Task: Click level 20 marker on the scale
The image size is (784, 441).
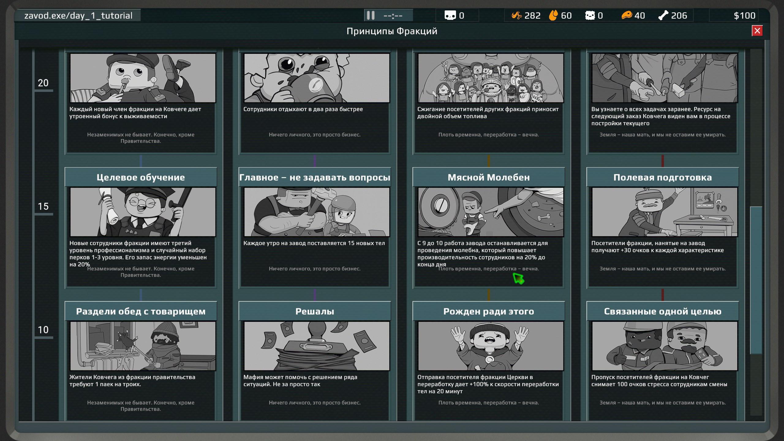Action: tap(43, 83)
